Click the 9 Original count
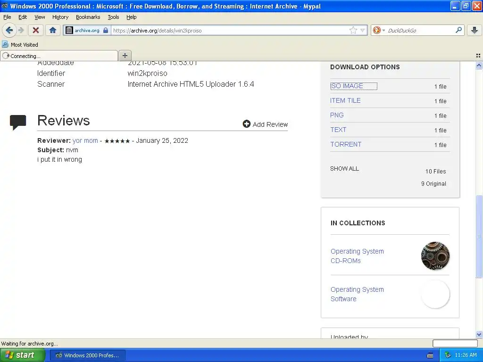 (433, 184)
